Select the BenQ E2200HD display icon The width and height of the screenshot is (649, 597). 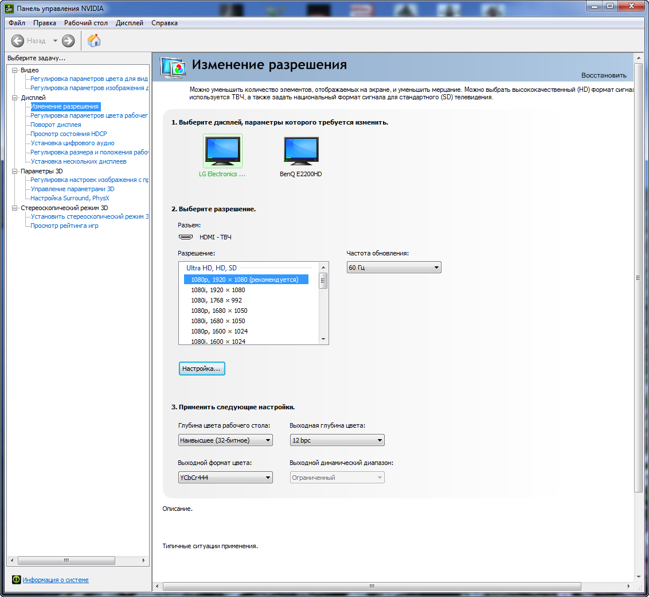[x=301, y=152]
